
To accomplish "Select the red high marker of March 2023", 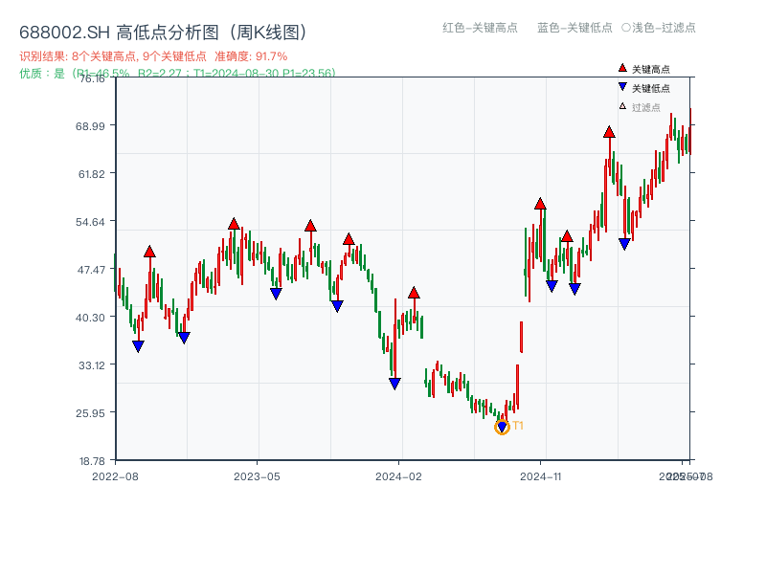I will (234, 224).
